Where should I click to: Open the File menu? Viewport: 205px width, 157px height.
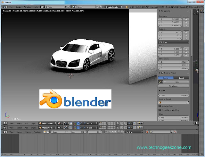click(x=11, y=7)
